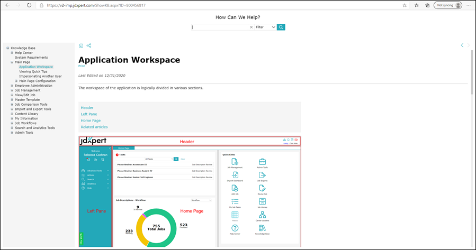Viewport: 476px width, 250px height.
Task: Open the Filter dropdown next to search
Action: coord(265,27)
